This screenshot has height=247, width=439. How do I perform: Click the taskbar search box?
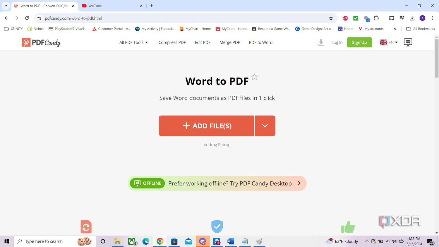(x=55, y=241)
